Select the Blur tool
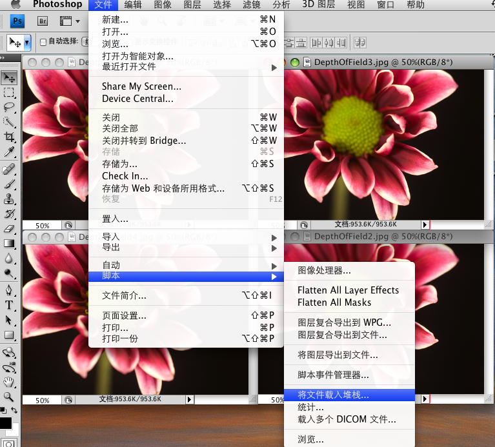Viewport: 495px width, 447px height. [9, 259]
